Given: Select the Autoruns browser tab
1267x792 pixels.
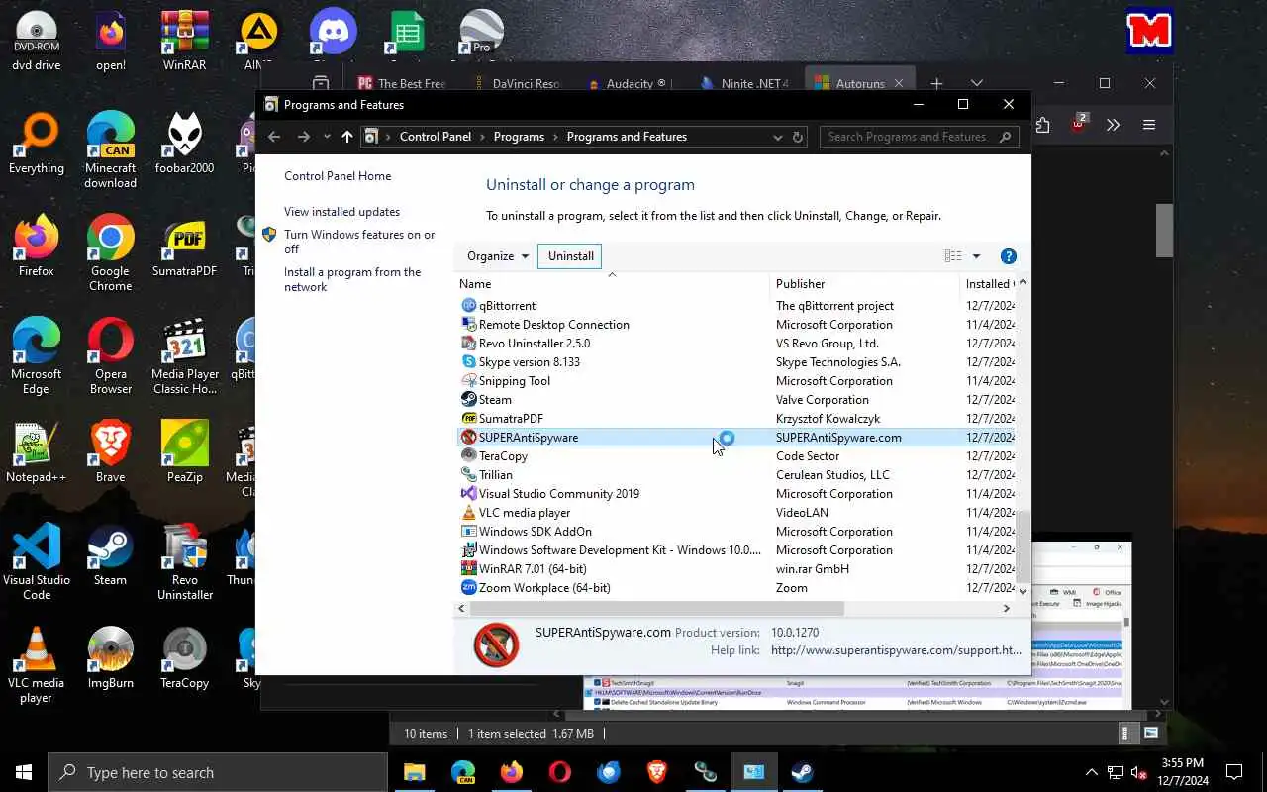Looking at the screenshot, I should [x=861, y=83].
